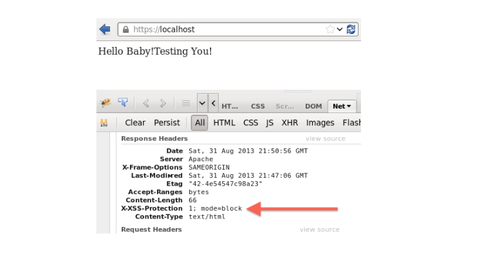Switch to the CSS panel tab
The image size is (502, 257).
257,107
